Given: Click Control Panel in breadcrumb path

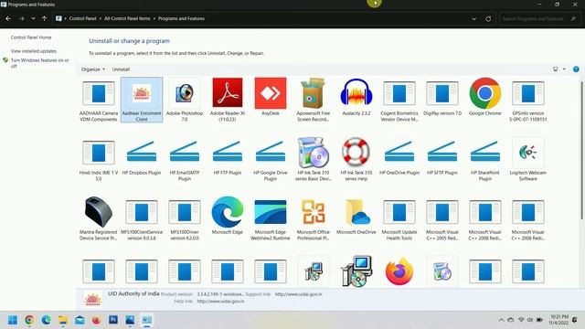Looking at the screenshot, I should (x=82, y=18).
